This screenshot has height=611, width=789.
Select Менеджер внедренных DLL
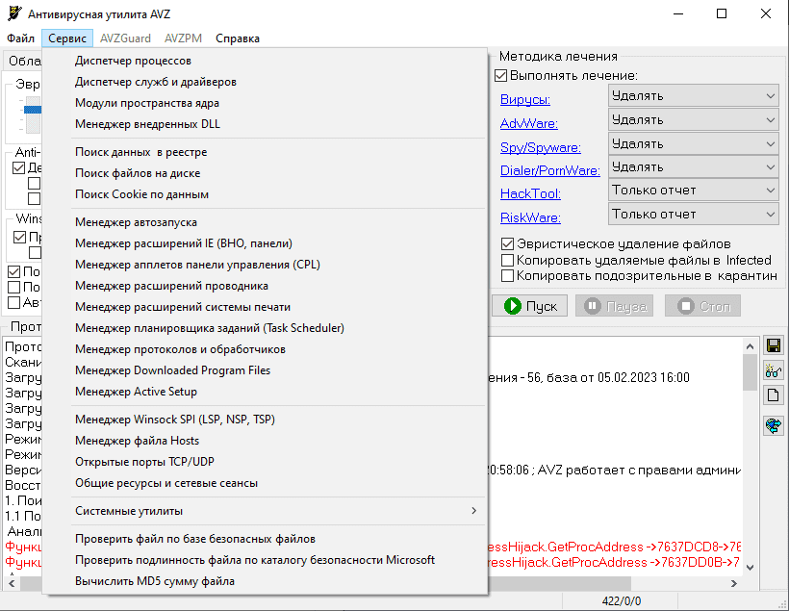pyautogui.click(x=266, y=124)
